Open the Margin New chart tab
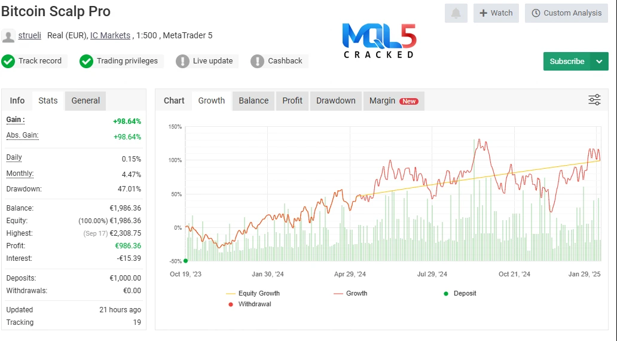The width and height of the screenshot is (617, 341). (393, 101)
